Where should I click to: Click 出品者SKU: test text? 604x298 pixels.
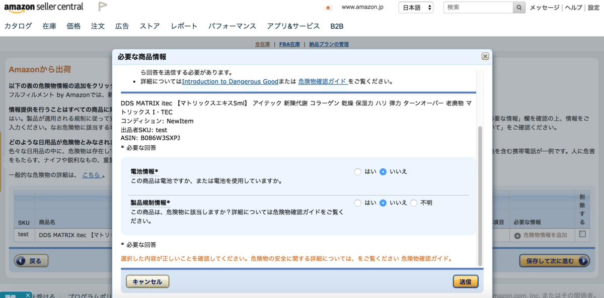(x=144, y=129)
